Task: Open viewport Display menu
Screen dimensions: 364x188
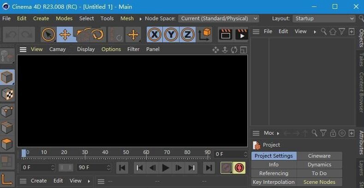Action: 86,49
